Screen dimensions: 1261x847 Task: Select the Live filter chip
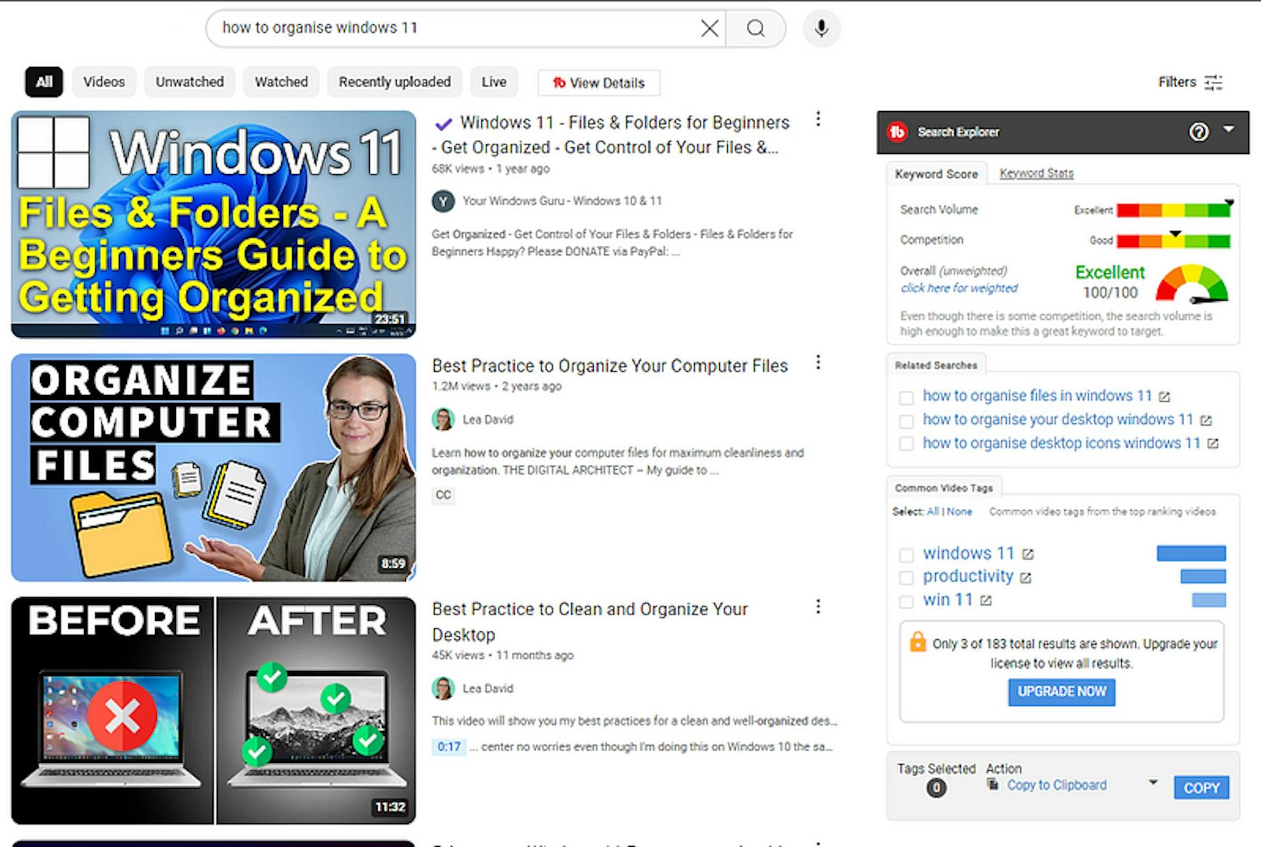pos(494,82)
